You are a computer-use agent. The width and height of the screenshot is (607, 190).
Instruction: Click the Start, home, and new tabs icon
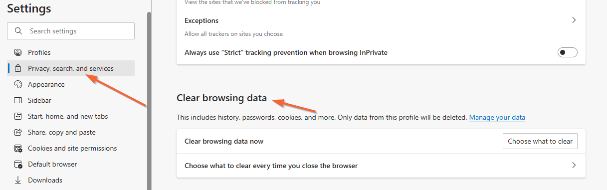point(18,116)
